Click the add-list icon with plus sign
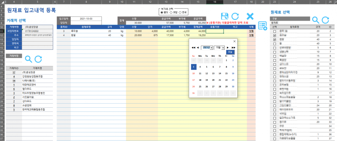The image size is (337, 141). pos(262,26)
